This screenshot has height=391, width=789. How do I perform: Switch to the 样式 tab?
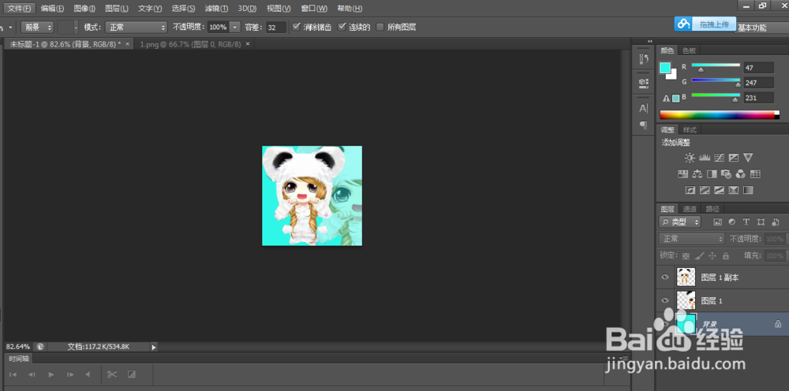pos(690,129)
